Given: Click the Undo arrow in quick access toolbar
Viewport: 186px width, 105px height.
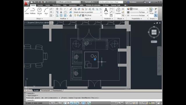Looking at the screenshot, I should (48, 2).
